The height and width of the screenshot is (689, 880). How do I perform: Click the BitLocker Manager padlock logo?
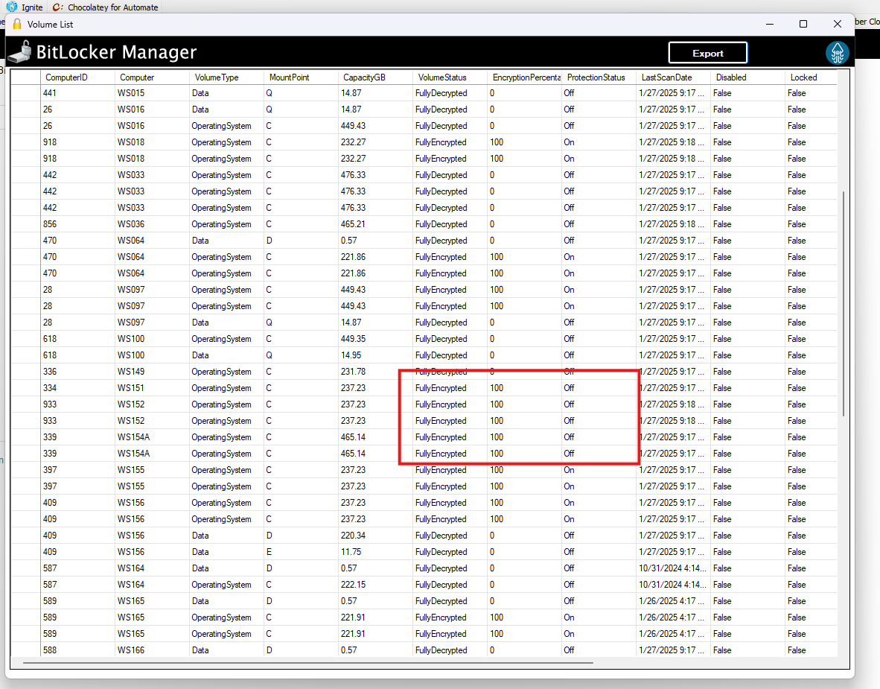[x=20, y=53]
